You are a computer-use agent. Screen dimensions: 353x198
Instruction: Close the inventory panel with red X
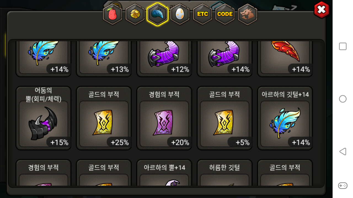(x=322, y=10)
